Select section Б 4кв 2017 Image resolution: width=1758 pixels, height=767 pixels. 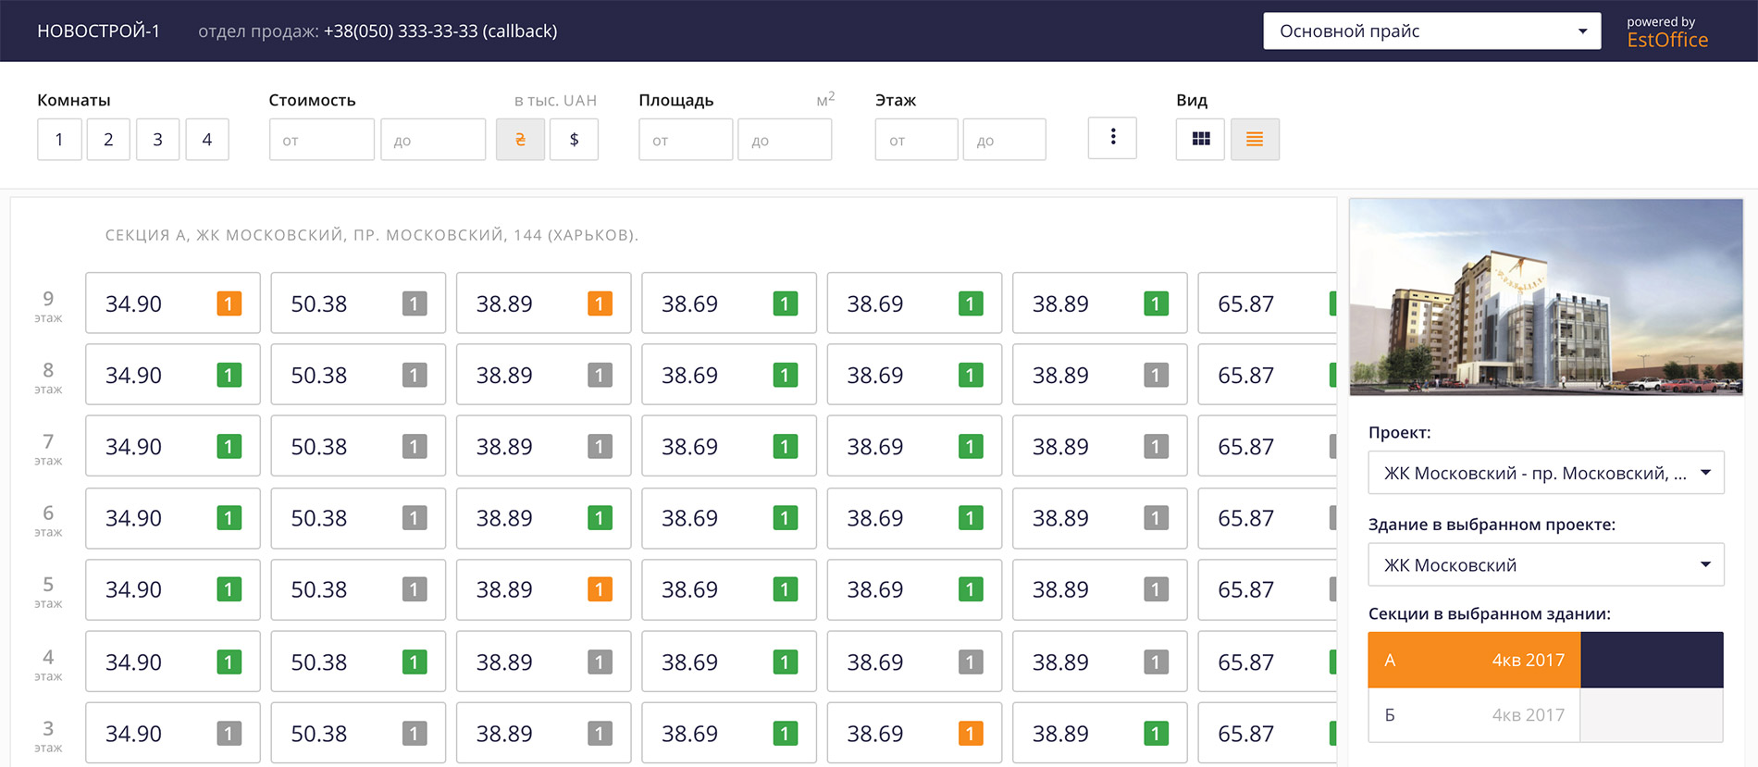(x=1474, y=715)
